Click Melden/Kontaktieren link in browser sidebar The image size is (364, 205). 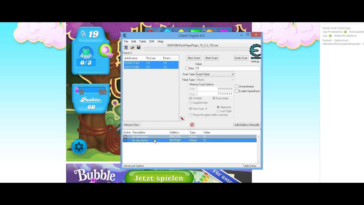pyautogui.click(x=345, y=36)
